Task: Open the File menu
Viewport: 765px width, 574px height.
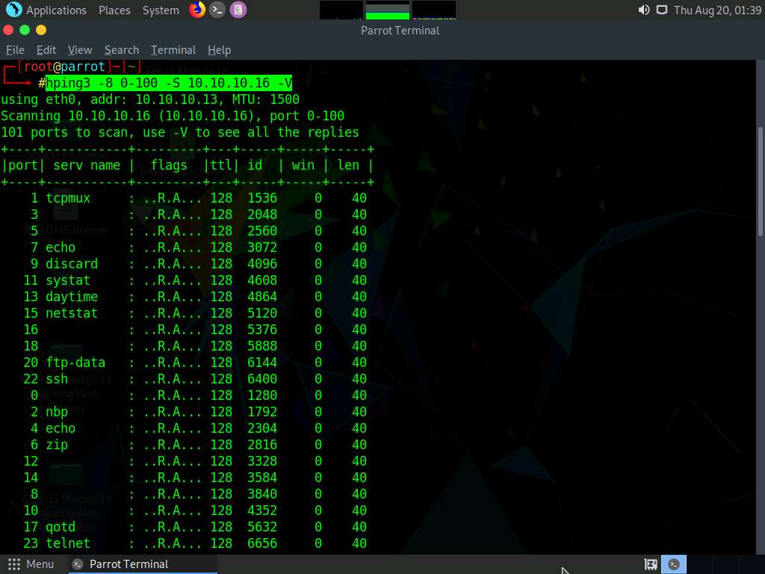Action: tap(15, 50)
